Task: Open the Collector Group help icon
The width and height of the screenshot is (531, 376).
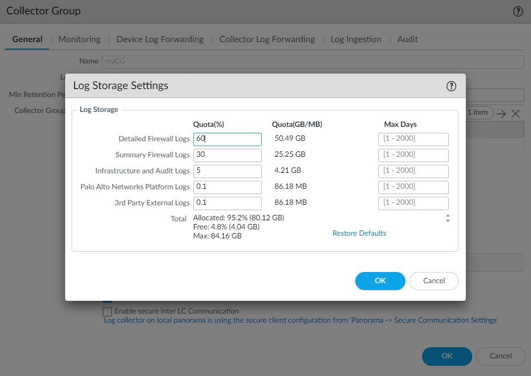Action: (517, 11)
